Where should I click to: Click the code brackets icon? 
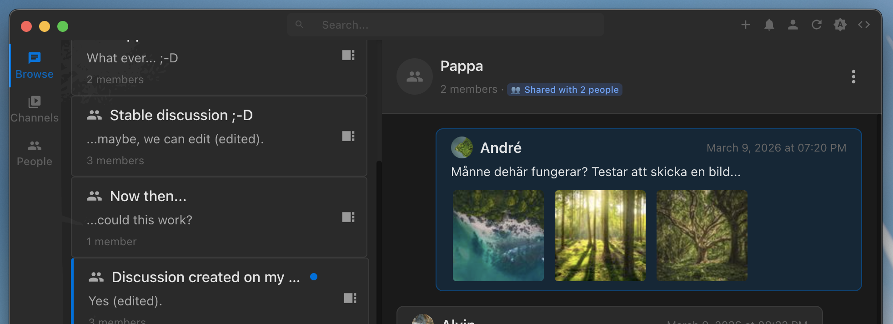coord(864,25)
